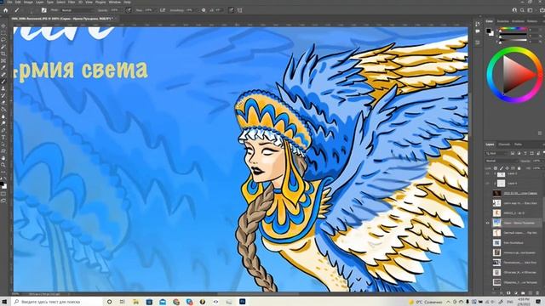Select the Lasso tool

pos(3,40)
